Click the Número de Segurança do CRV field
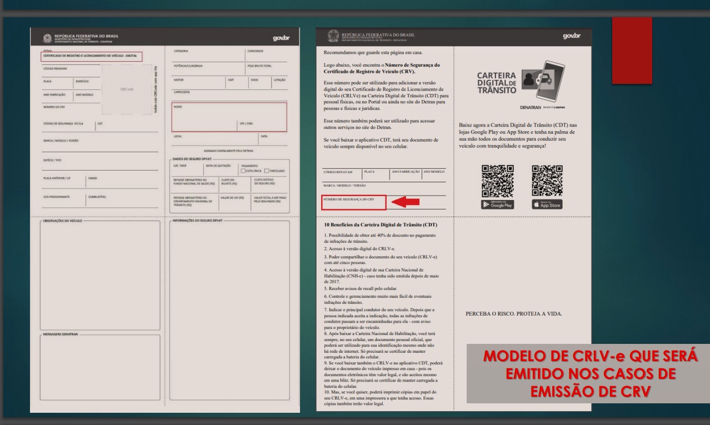 point(353,202)
